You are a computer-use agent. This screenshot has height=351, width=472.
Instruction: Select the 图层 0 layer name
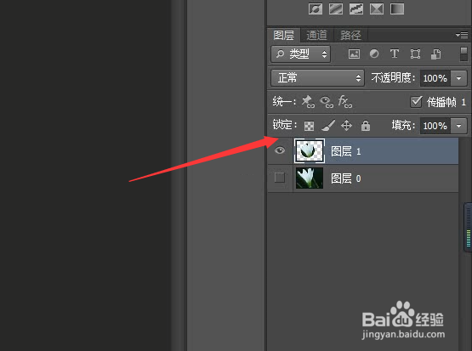[345, 178]
